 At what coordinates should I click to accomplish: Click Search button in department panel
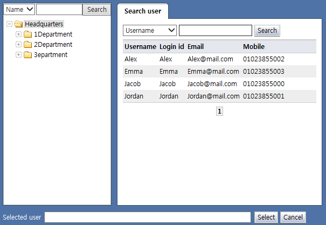pyautogui.click(x=97, y=10)
